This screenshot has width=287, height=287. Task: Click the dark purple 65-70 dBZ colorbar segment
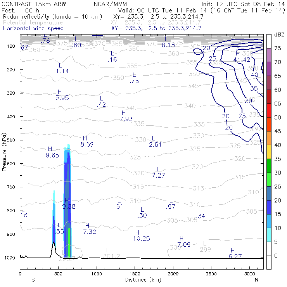point(269,69)
